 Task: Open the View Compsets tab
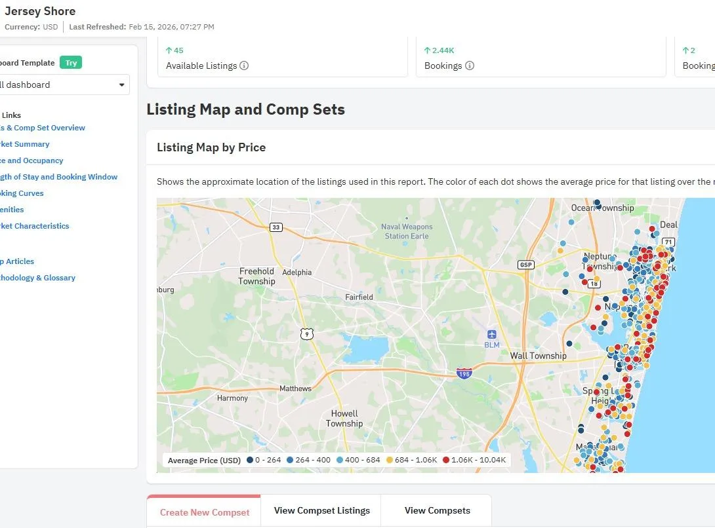(x=437, y=510)
